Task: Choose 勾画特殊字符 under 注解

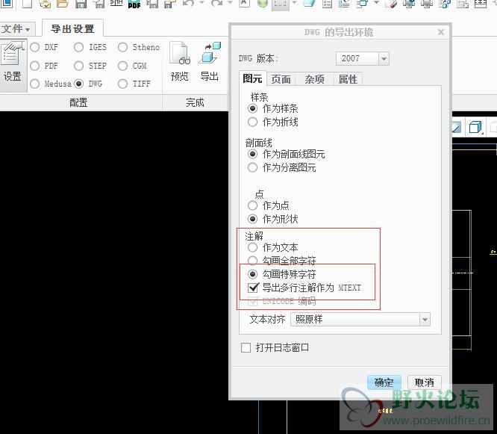Action: coord(253,274)
